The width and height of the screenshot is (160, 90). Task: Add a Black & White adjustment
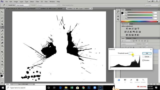pos(131,32)
